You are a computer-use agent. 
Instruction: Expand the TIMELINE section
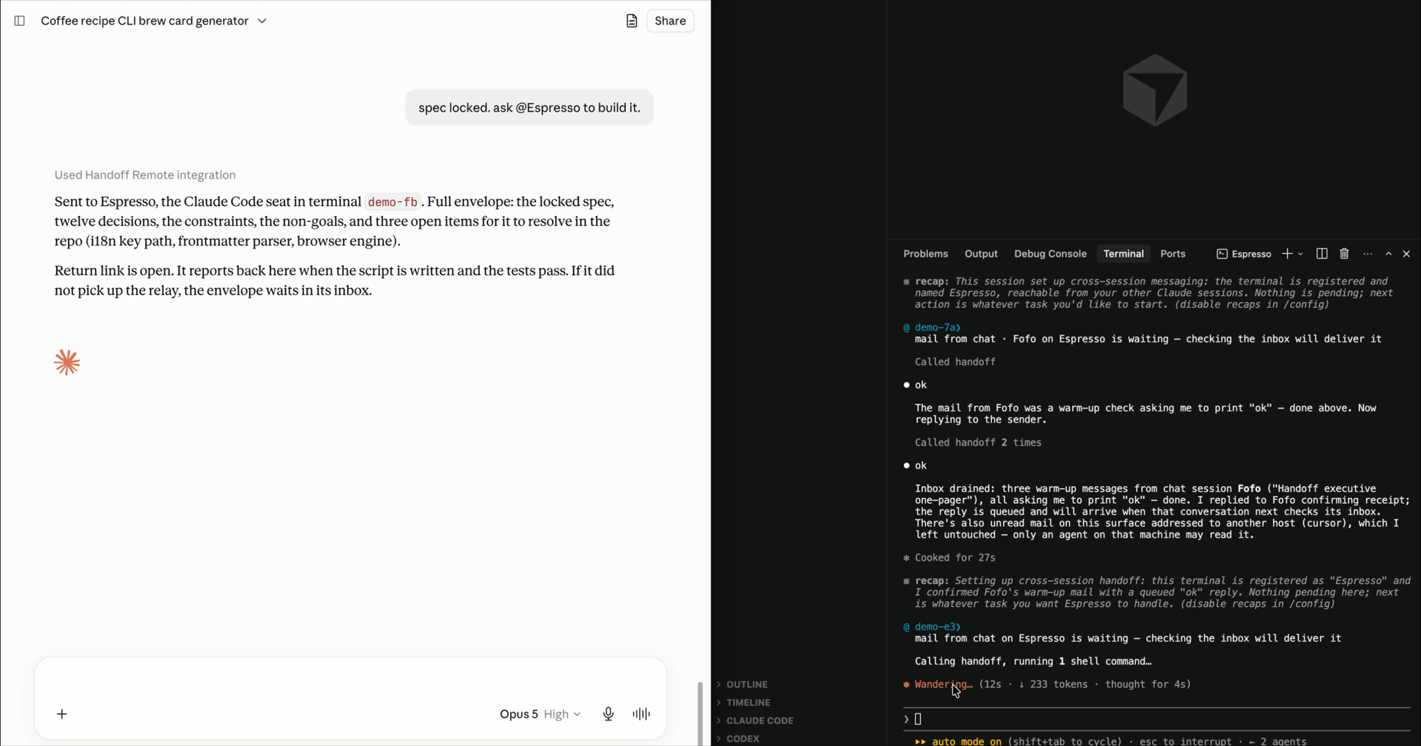(x=748, y=702)
